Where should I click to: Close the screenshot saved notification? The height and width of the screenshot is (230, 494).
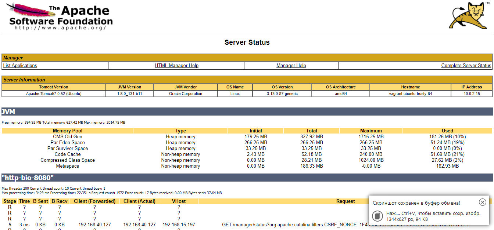(x=483, y=202)
